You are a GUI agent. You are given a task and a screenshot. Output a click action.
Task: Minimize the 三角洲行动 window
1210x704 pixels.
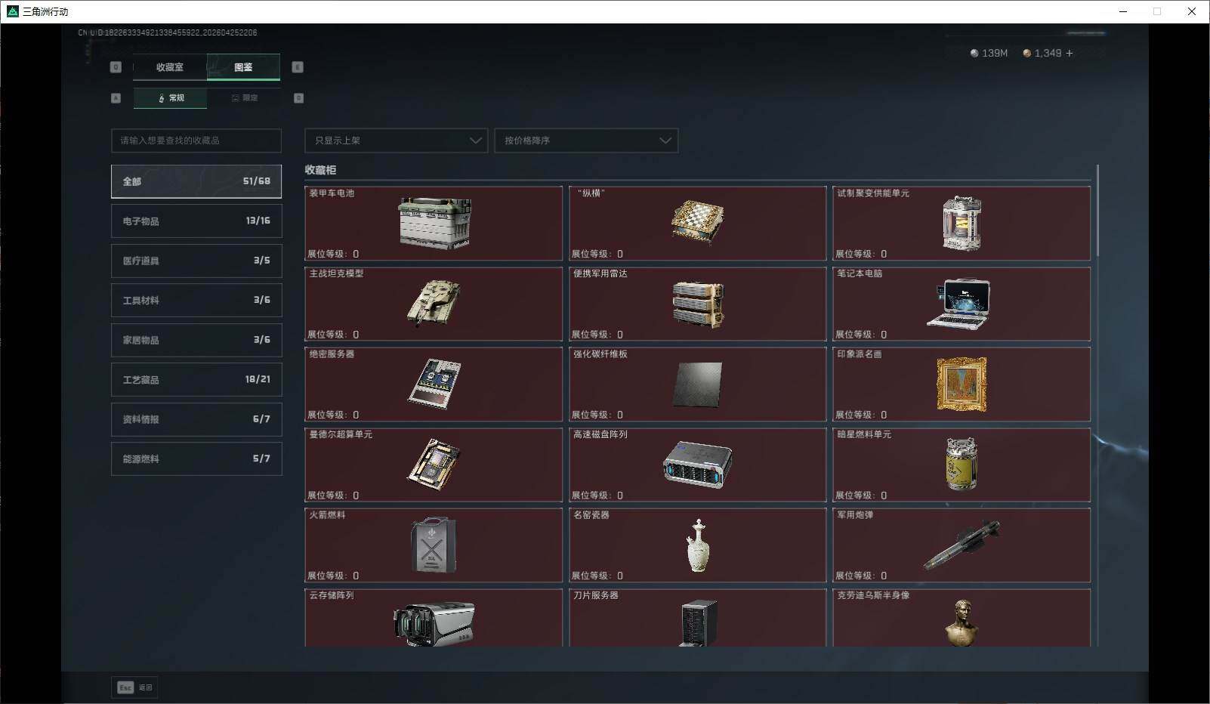[1123, 11]
